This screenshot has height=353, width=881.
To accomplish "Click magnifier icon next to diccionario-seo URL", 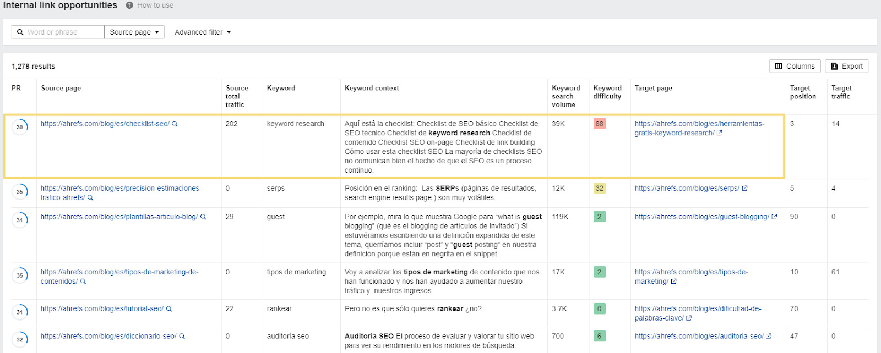I will (182, 337).
